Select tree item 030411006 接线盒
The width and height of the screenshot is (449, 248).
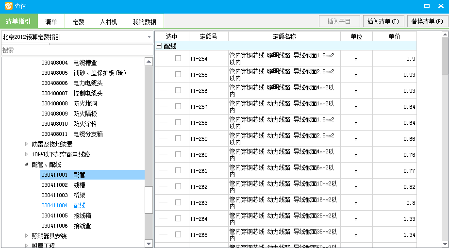(x=66, y=226)
